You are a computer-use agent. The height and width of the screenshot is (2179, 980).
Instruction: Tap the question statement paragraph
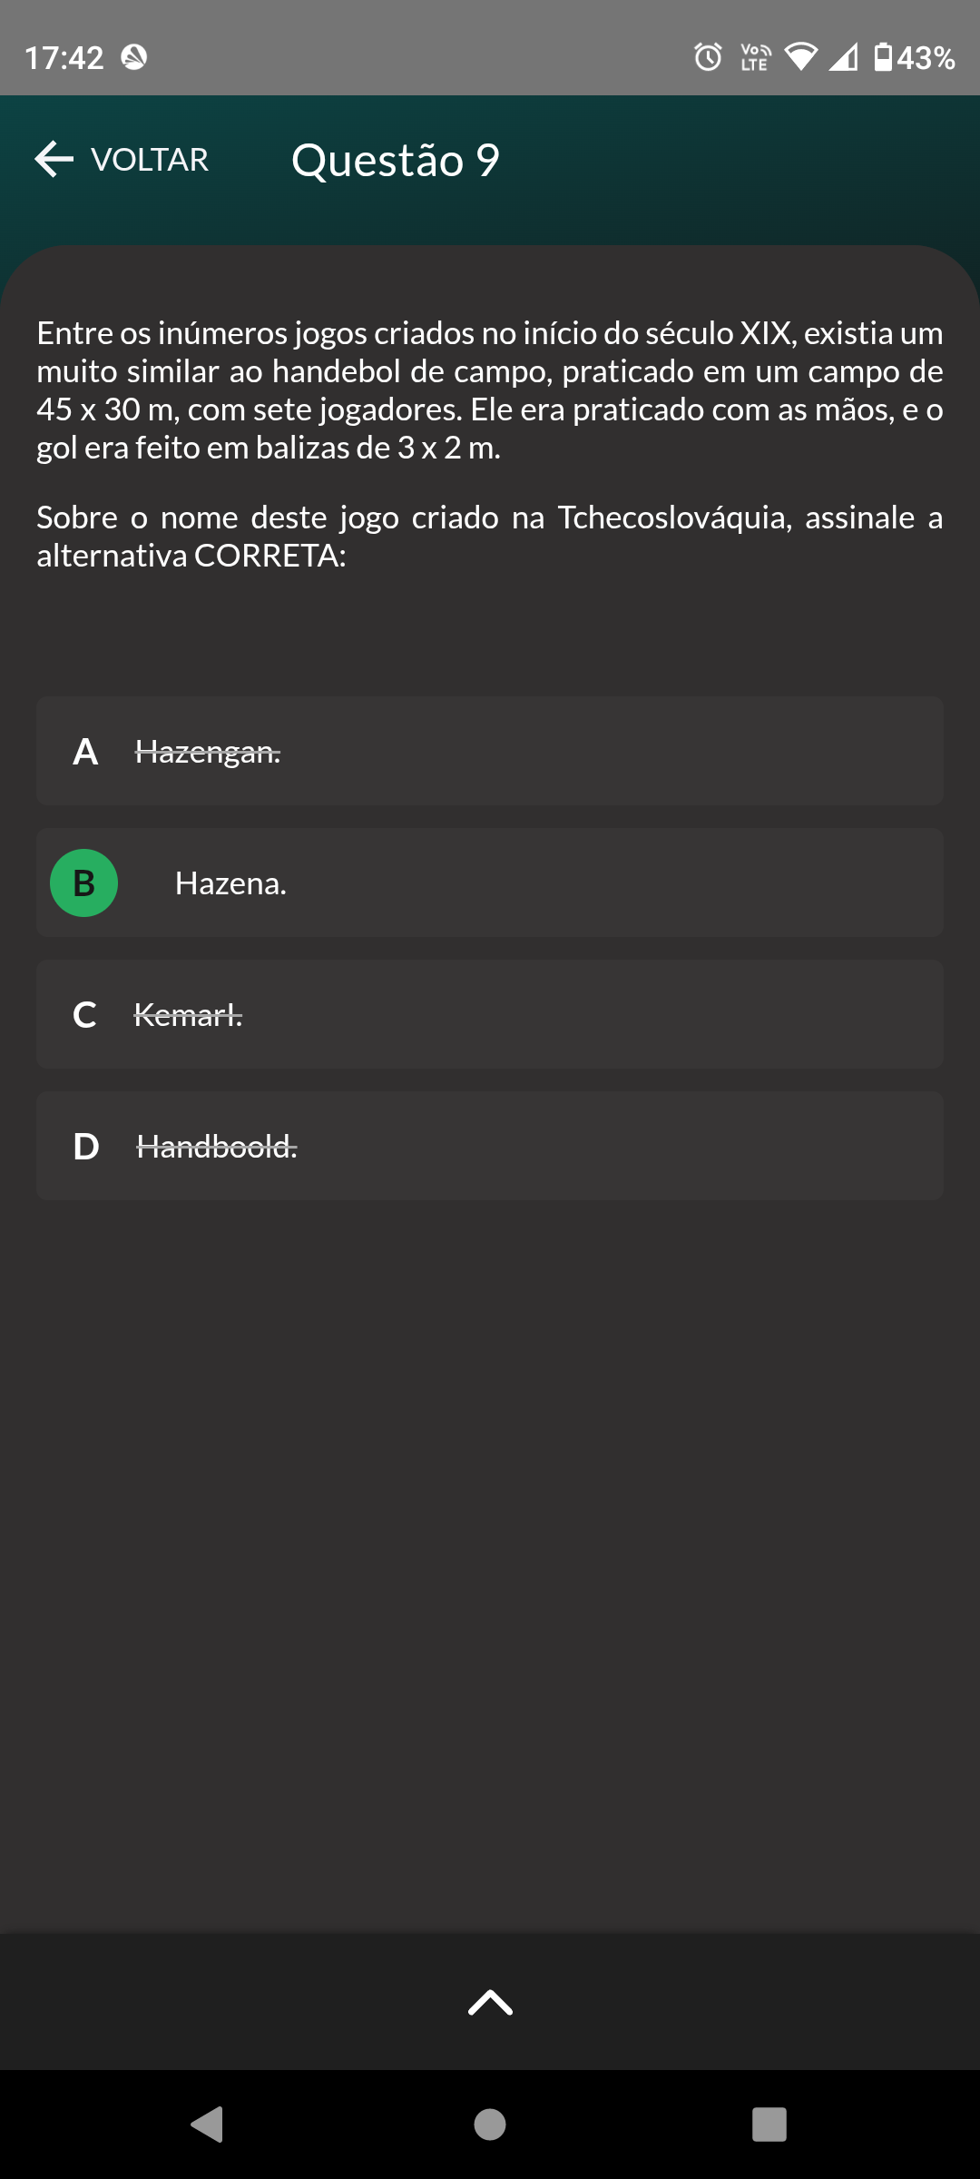[490, 390]
